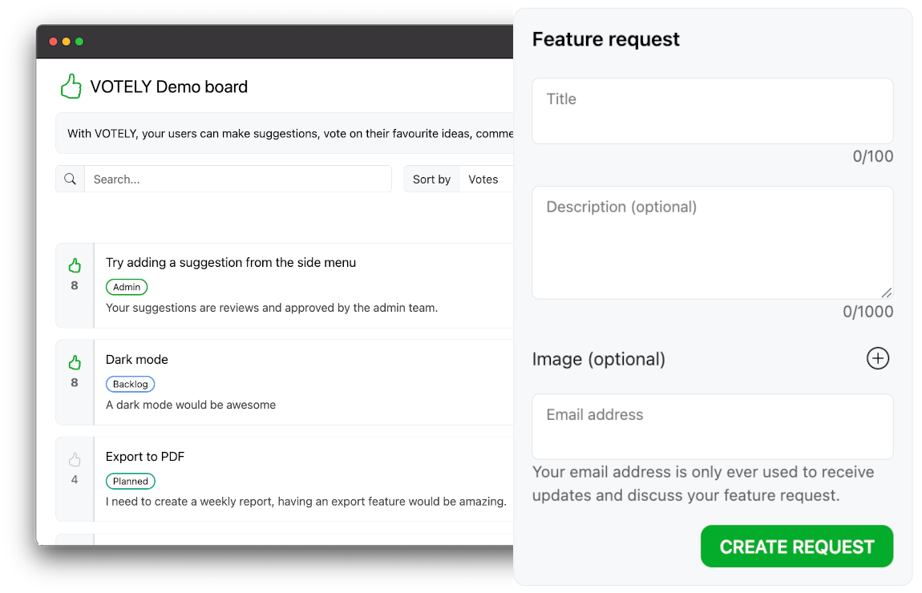
Task: Open the 'Dark mode' suggestion title
Action: coord(137,360)
